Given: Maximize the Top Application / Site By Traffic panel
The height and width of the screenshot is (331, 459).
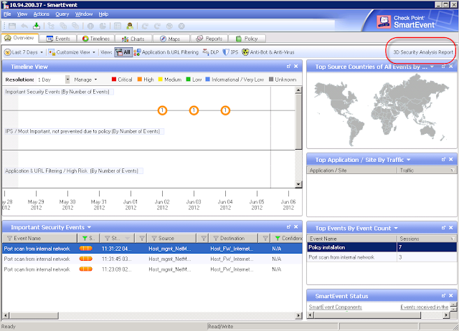Looking at the screenshot, I should 443,159.
